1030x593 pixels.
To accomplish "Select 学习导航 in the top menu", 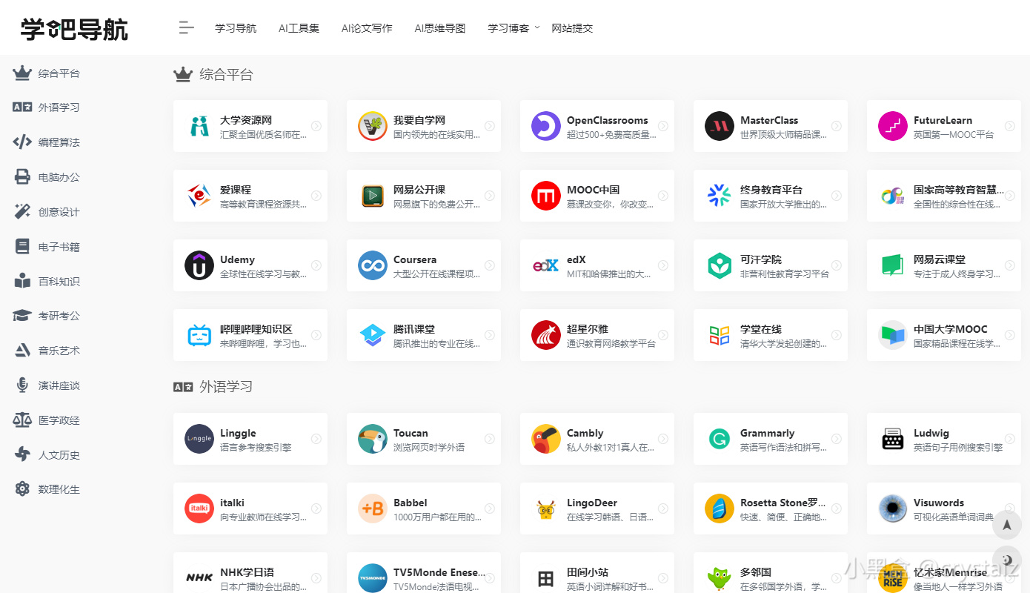I will 235,27.
